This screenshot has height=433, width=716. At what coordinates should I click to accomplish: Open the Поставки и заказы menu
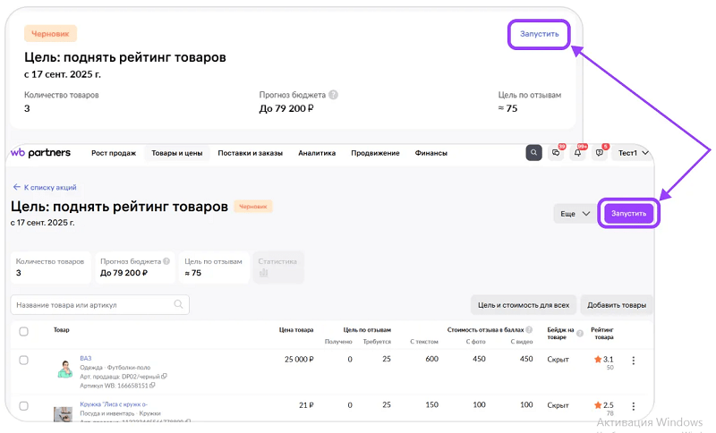(x=251, y=153)
